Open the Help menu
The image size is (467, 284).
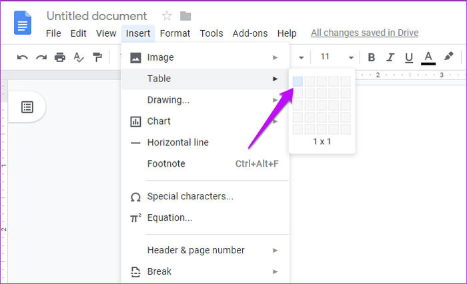(x=287, y=33)
